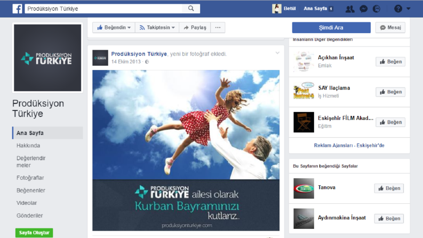Open the notifications globe icon

(377, 9)
